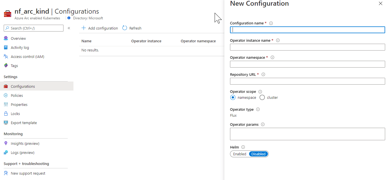Click the Disabled state on the Helm control
This screenshot has height=180, width=388.
click(x=258, y=154)
